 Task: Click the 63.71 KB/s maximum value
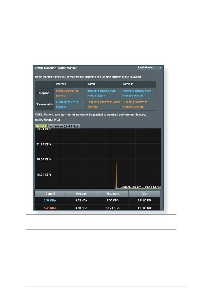113,208
